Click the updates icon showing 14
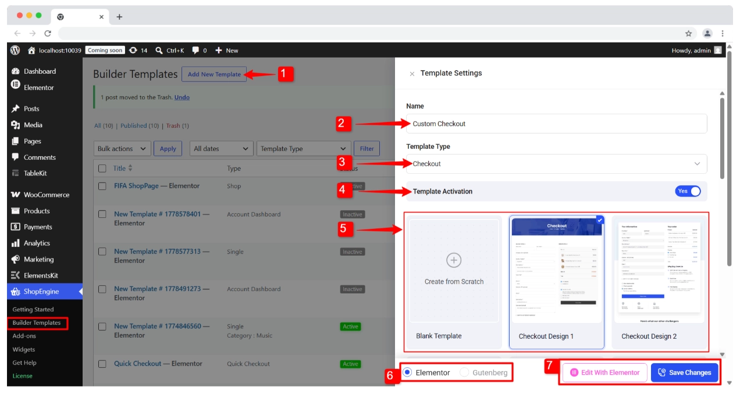 coord(133,51)
